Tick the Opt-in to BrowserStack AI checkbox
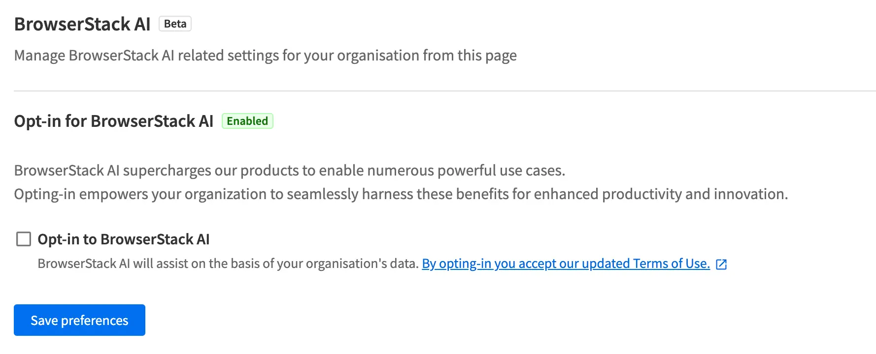876x354 pixels. (x=24, y=239)
